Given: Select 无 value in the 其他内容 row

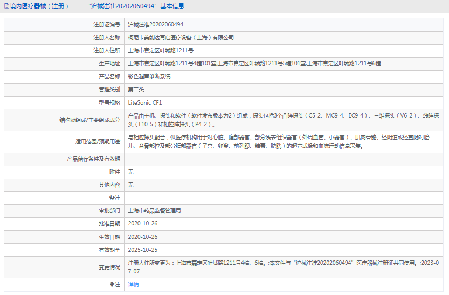Looking at the screenshot, I should click(x=130, y=185).
